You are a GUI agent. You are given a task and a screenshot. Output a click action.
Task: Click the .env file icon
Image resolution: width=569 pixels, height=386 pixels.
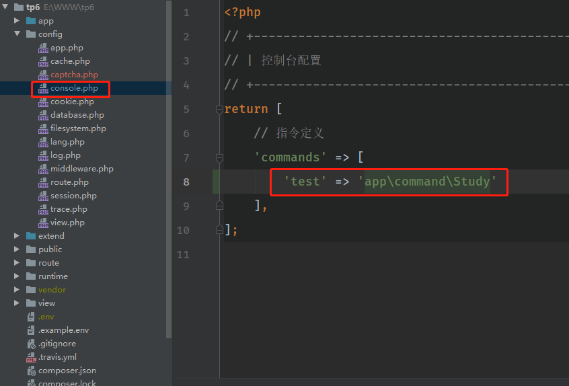(x=31, y=317)
